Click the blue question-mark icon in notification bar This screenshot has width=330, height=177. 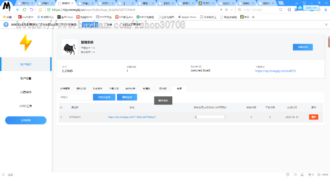pos(6,25)
